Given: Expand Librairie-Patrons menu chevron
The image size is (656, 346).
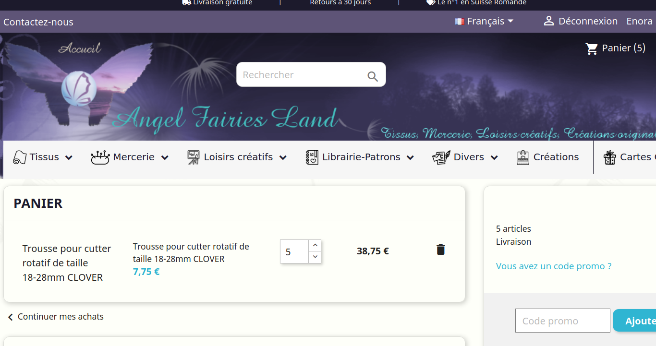Looking at the screenshot, I should pos(410,157).
